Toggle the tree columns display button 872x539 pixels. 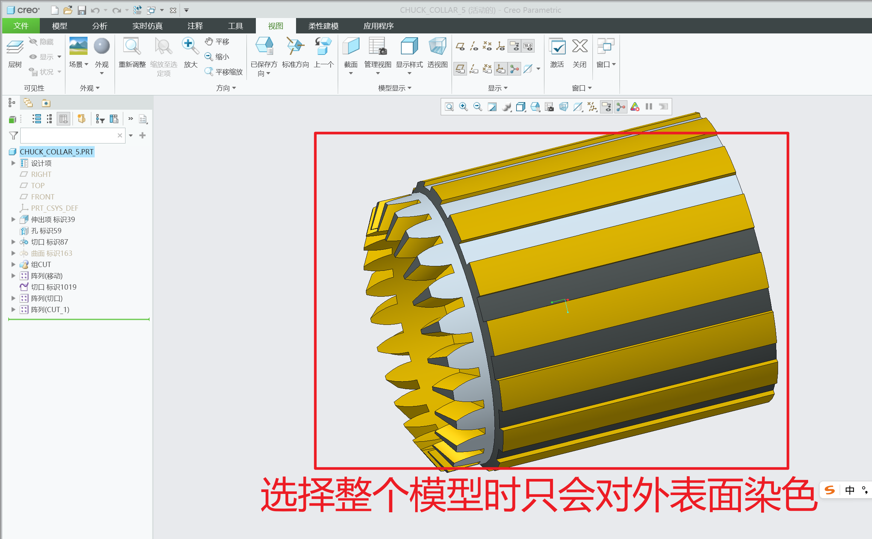(63, 119)
